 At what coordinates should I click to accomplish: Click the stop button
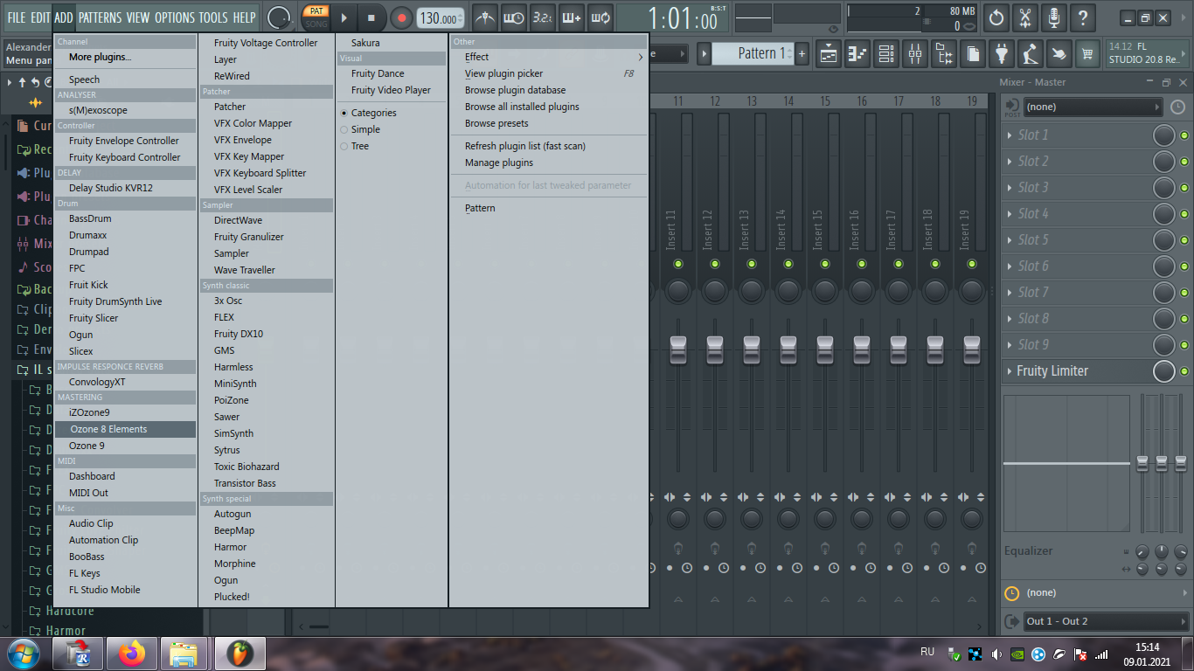[371, 17]
